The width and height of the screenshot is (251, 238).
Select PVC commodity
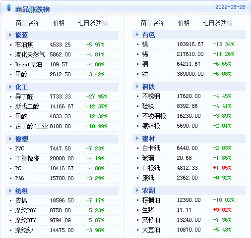click(20, 148)
